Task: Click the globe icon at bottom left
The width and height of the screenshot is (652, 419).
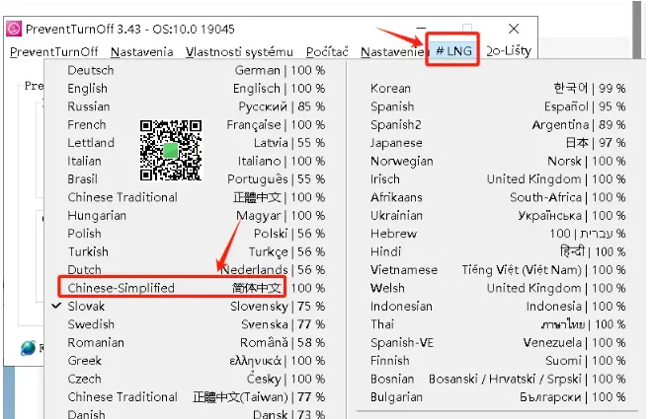Action: point(28,348)
